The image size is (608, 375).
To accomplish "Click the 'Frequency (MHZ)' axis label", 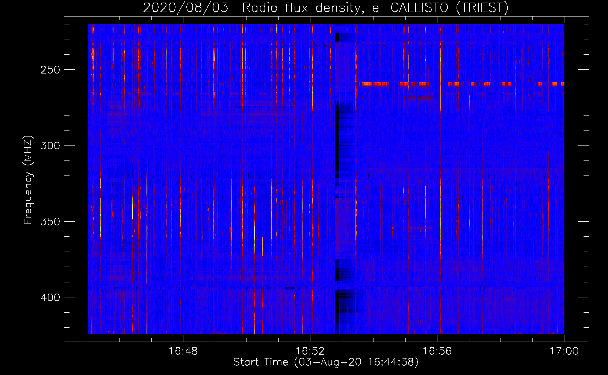I will pos(28,180).
